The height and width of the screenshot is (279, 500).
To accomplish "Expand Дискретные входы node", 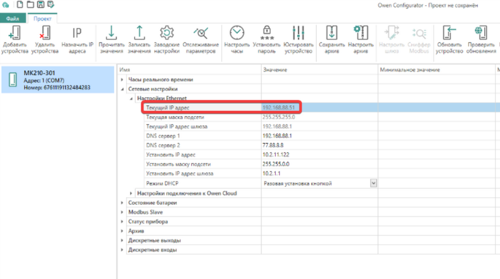I will click(122, 250).
